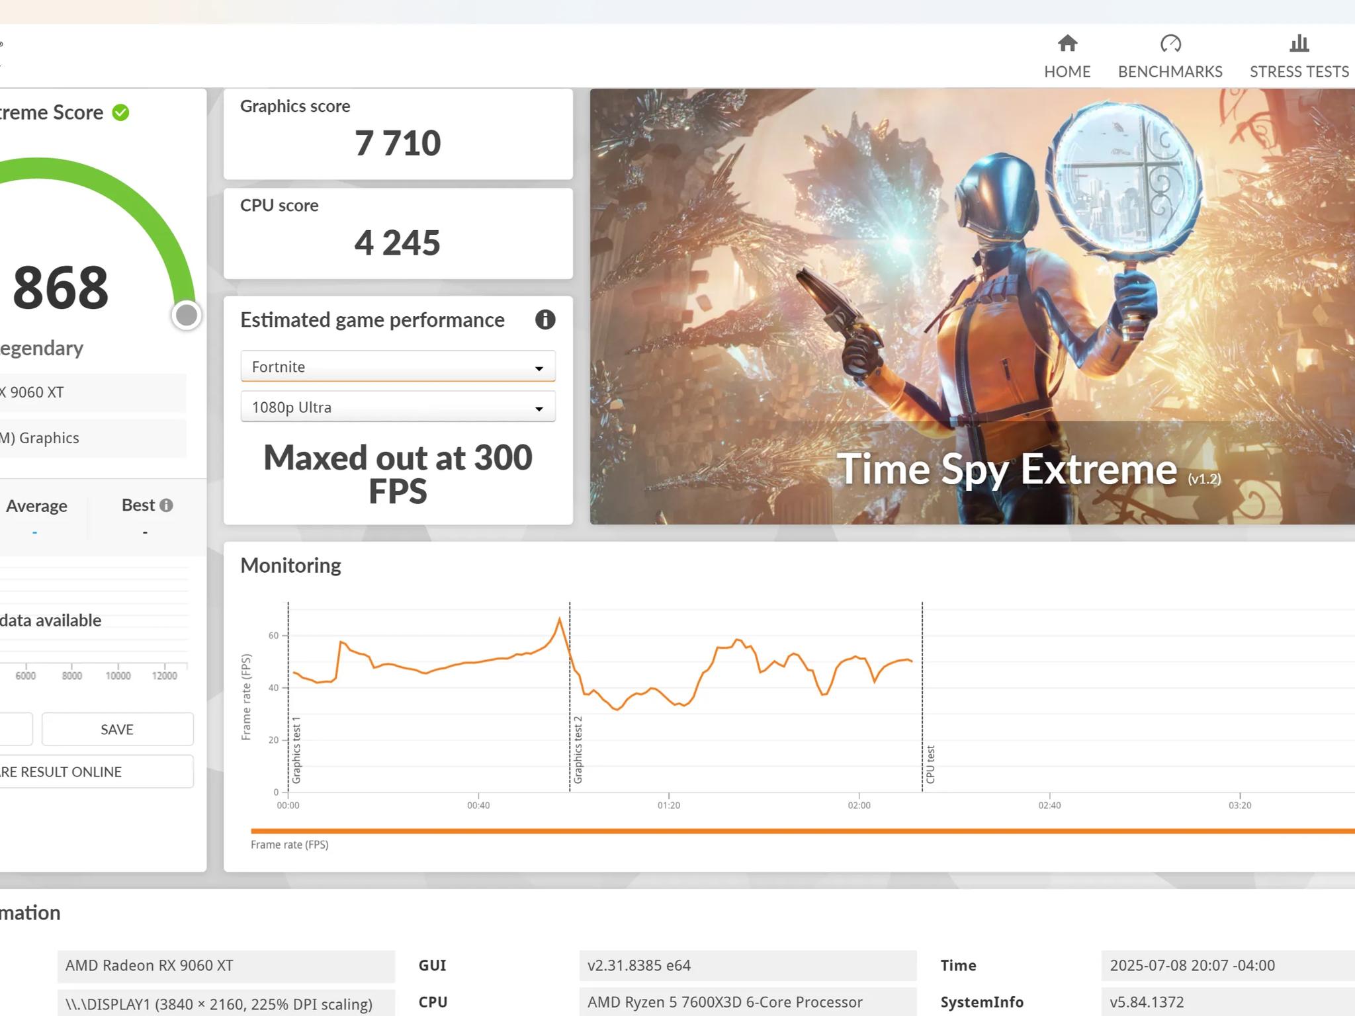Click dropdown arrow on Fortnite selector
The height and width of the screenshot is (1016, 1355).
coord(539,368)
